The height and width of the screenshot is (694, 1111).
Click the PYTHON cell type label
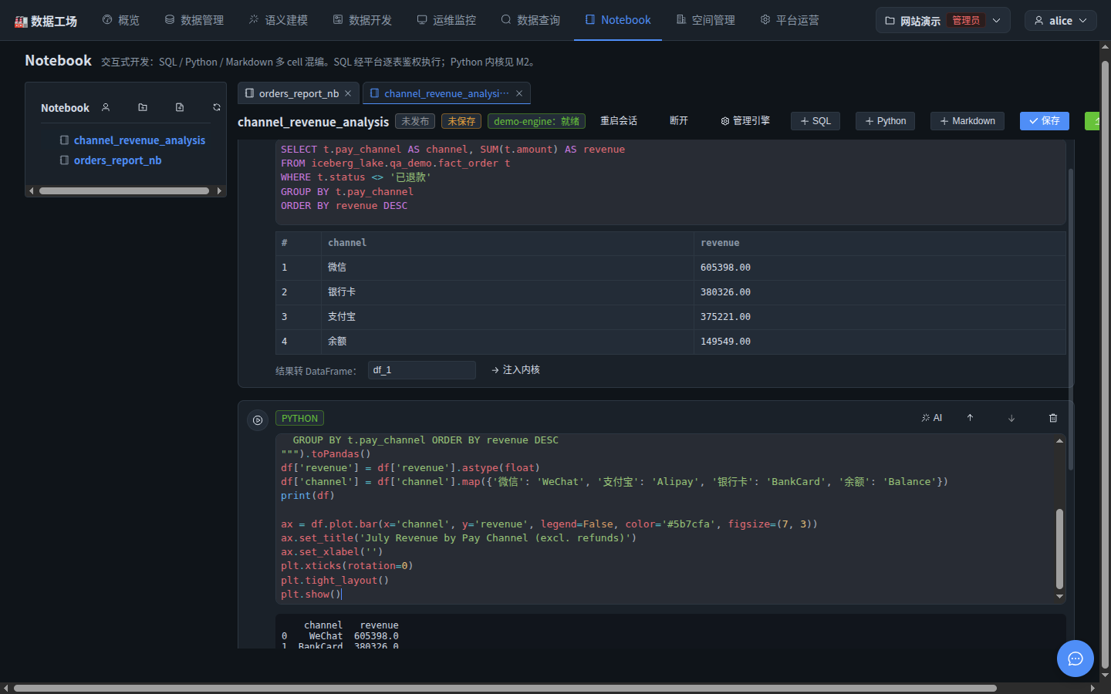(x=299, y=418)
